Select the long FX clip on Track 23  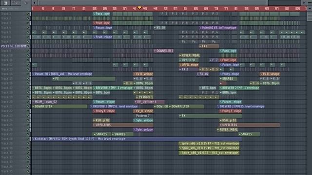point(210,116)
